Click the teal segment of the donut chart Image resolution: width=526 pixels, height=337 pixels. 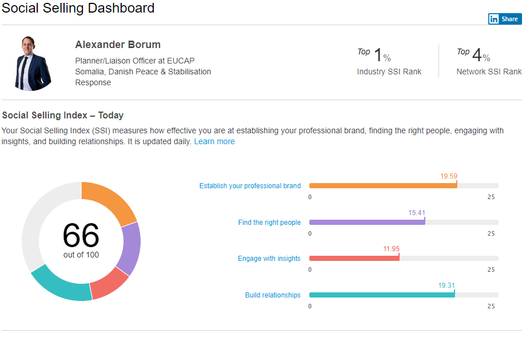pyautogui.click(x=61, y=284)
